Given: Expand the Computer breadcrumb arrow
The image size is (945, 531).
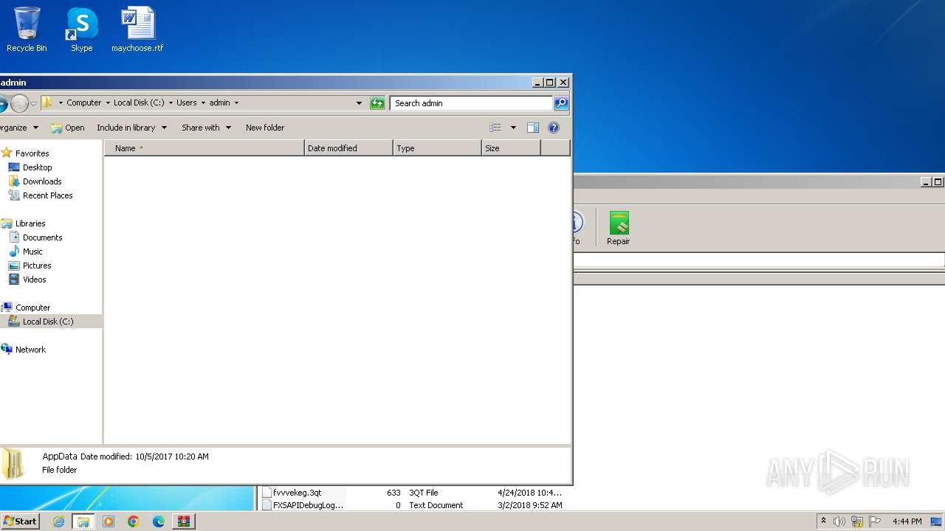Looking at the screenshot, I should [x=108, y=103].
